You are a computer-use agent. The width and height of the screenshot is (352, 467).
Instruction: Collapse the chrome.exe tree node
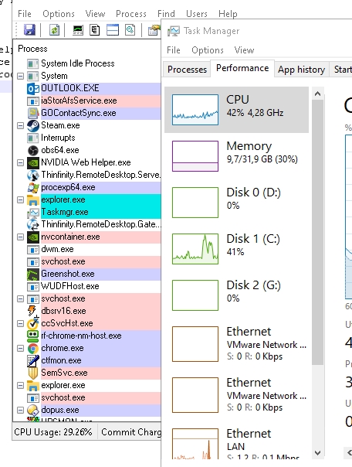pos(20,349)
